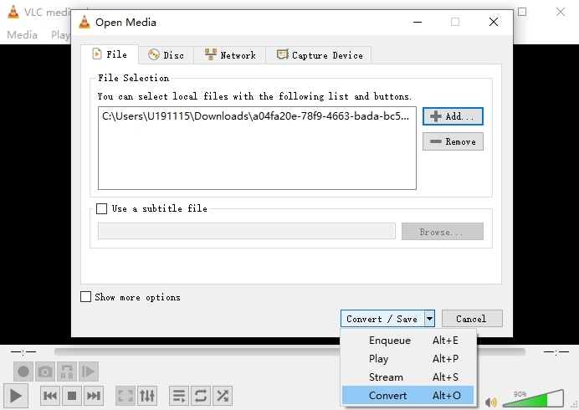Choose Convert from dropdown menu
This screenshot has height=410, width=579.
click(408, 396)
